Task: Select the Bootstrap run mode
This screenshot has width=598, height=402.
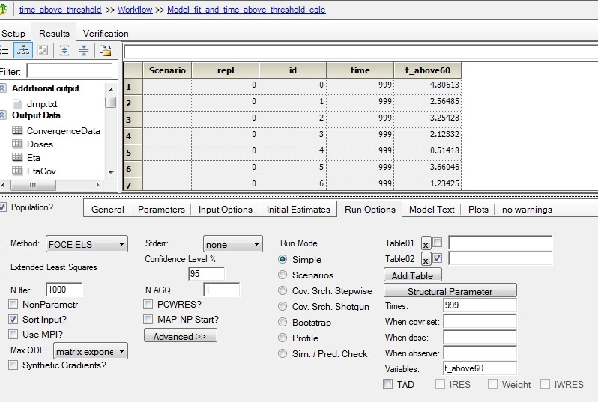Action: point(283,323)
